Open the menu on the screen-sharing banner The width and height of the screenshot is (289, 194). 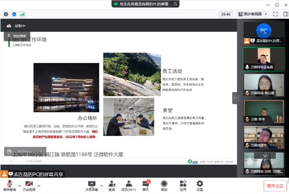pyautogui.click(x=176, y=4)
